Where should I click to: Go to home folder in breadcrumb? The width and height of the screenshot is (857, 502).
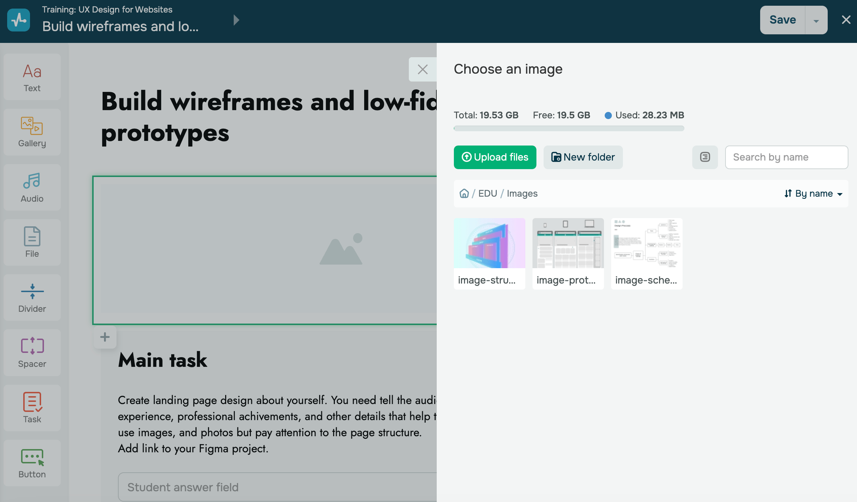(x=464, y=193)
